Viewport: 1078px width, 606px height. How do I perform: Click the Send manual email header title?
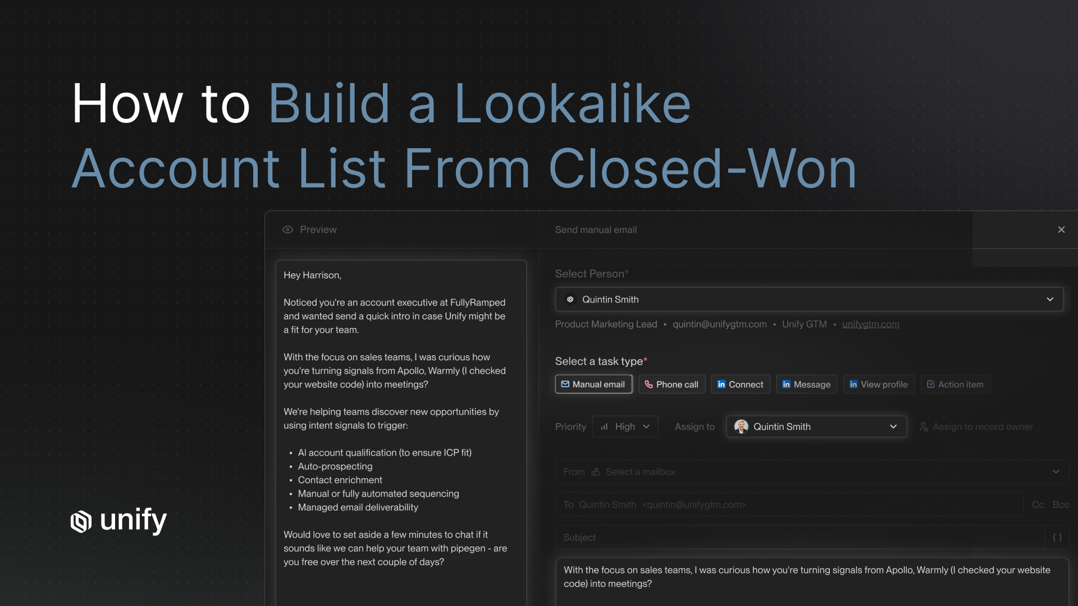pos(596,230)
